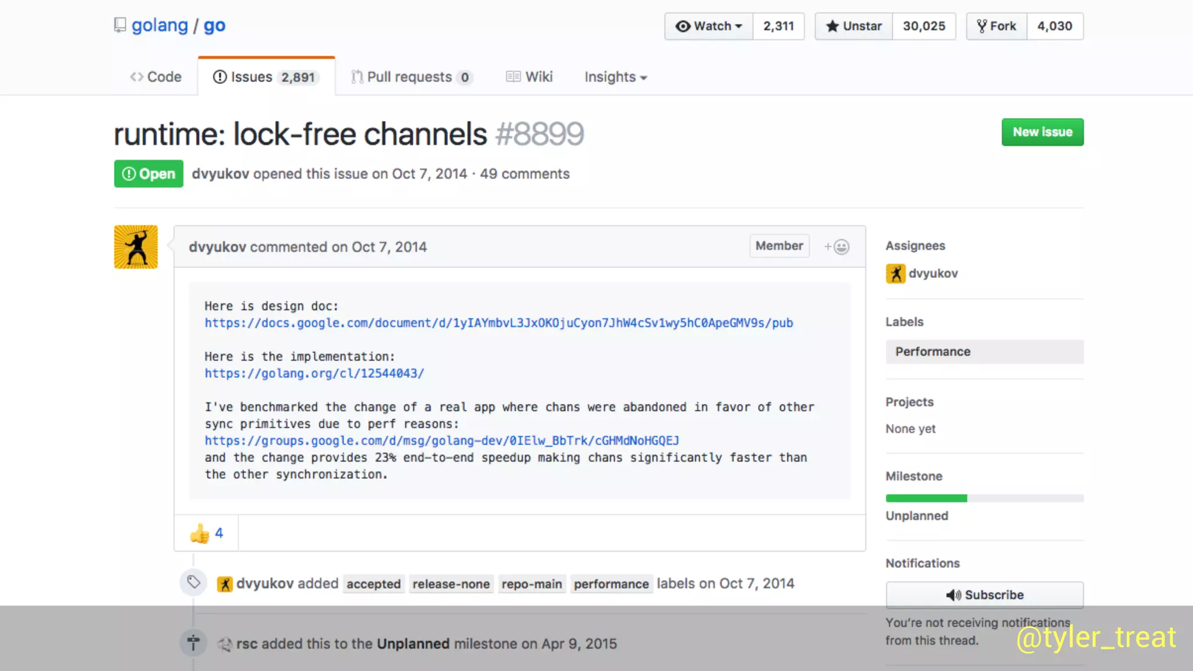The height and width of the screenshot is (671, 1193).
Task: Switch to the Code tab
Action: click(x=156, y=77)
